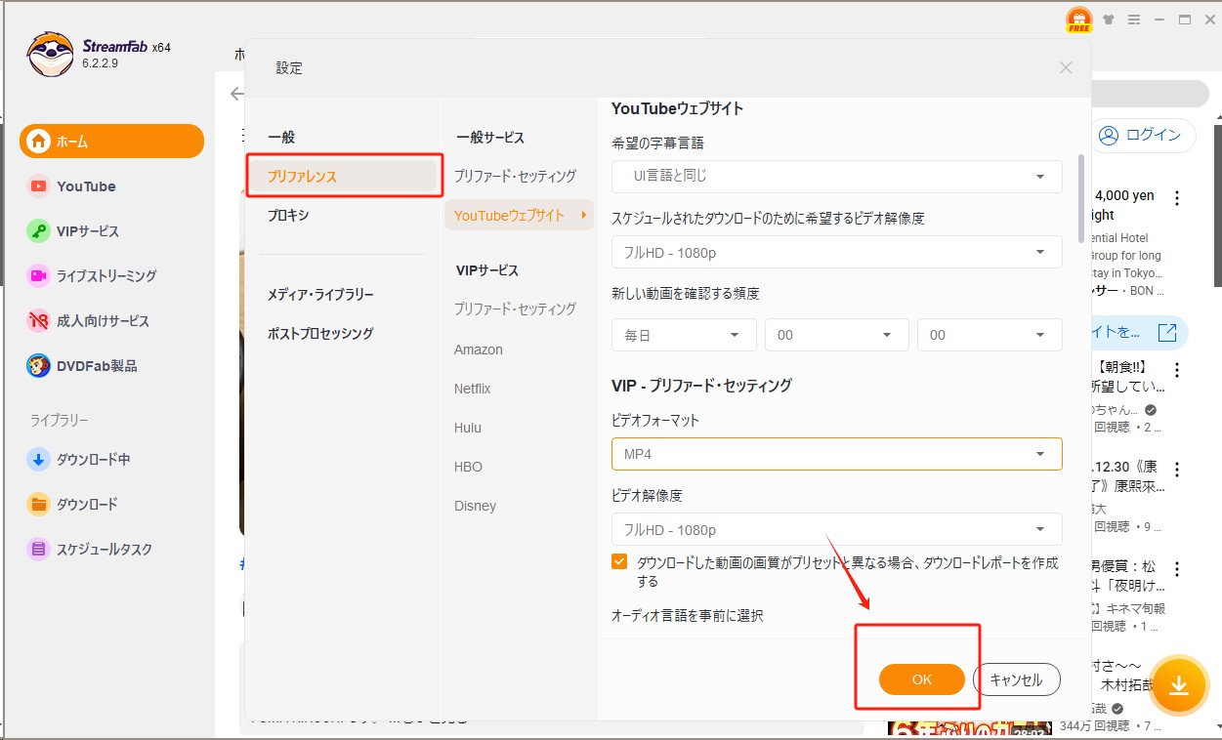Click the StreamFab sloth logo

click(x=50, y=55)
